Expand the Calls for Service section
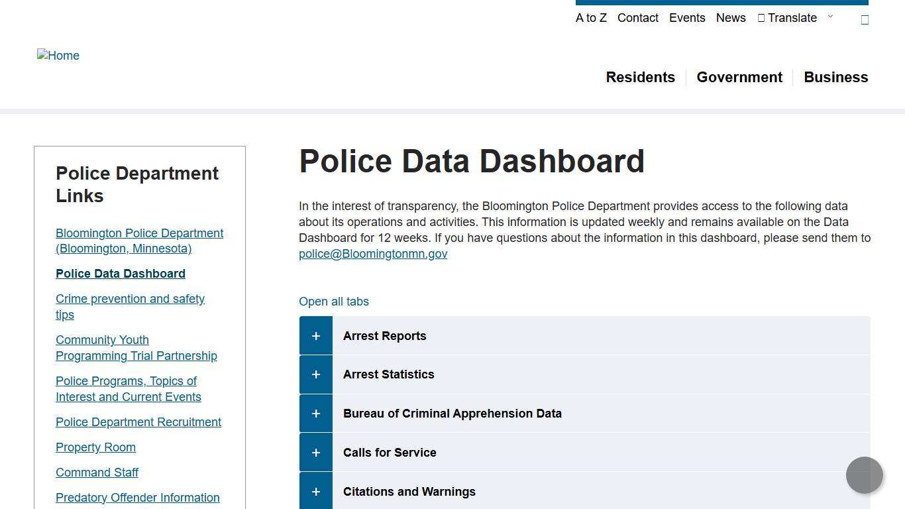Screen dimensions: 905x509 pos(315,452)
